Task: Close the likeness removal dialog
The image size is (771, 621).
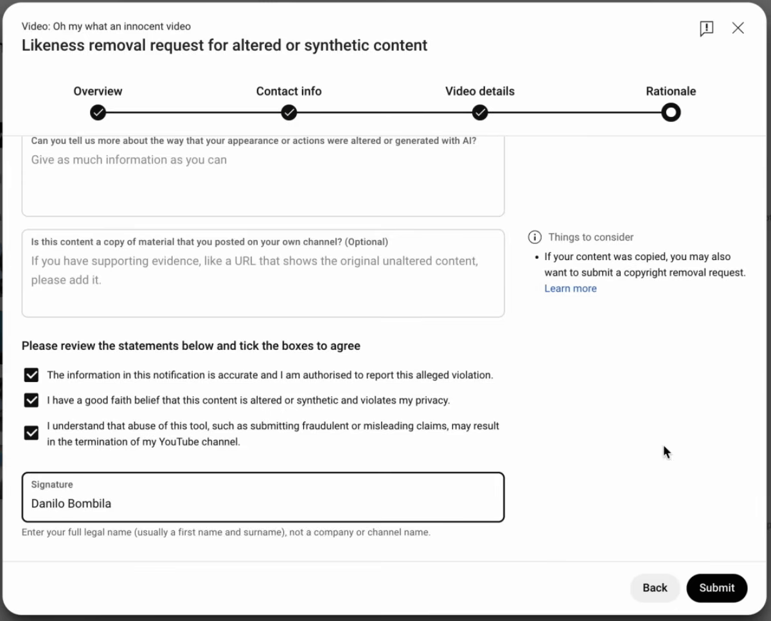Action: pos(738,28)
